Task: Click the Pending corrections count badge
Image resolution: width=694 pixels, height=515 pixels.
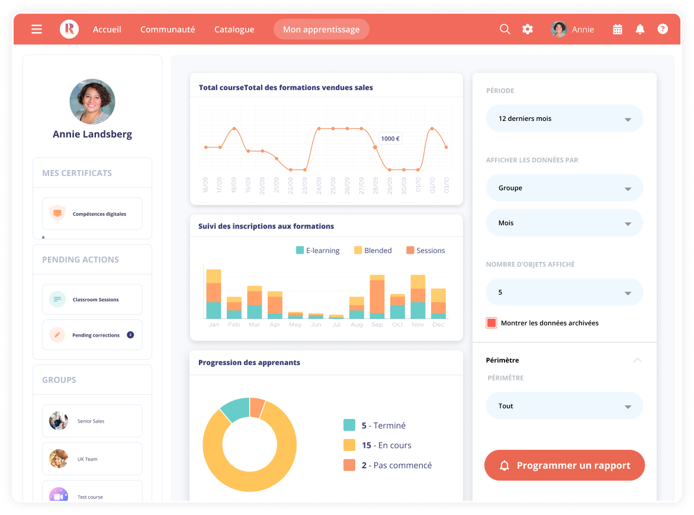Action: [x=130, y=335]
